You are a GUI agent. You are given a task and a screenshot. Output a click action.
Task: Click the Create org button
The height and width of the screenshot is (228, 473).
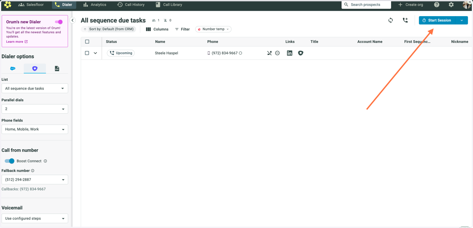point(410,5)
